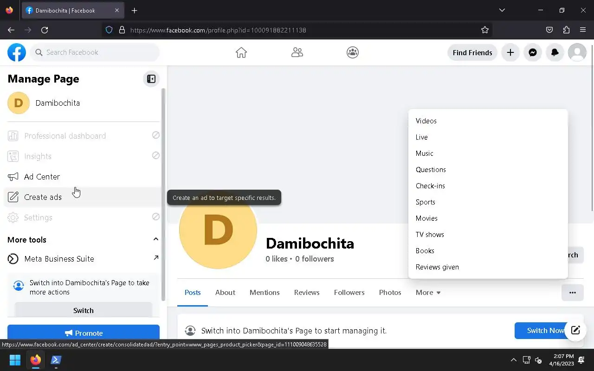Toggle the More tab dropdown
Image resolution: width=594 pixels, height=371 pixels.
(428, 293)
